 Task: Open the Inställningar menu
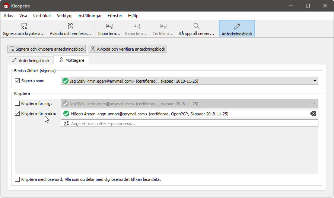(x=89, y=16)
